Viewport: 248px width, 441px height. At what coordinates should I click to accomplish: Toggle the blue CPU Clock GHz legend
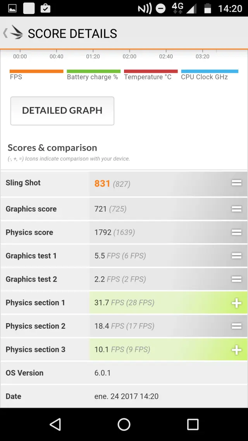tap(209, 72)
